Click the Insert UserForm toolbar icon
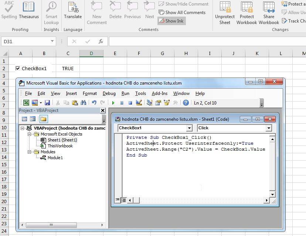 coord(35,103)
